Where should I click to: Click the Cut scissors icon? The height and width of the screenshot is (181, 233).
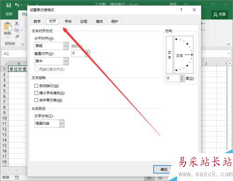(17, 24)
